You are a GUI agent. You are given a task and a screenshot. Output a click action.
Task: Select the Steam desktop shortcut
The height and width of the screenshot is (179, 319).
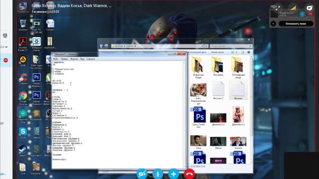coord(23,151)
